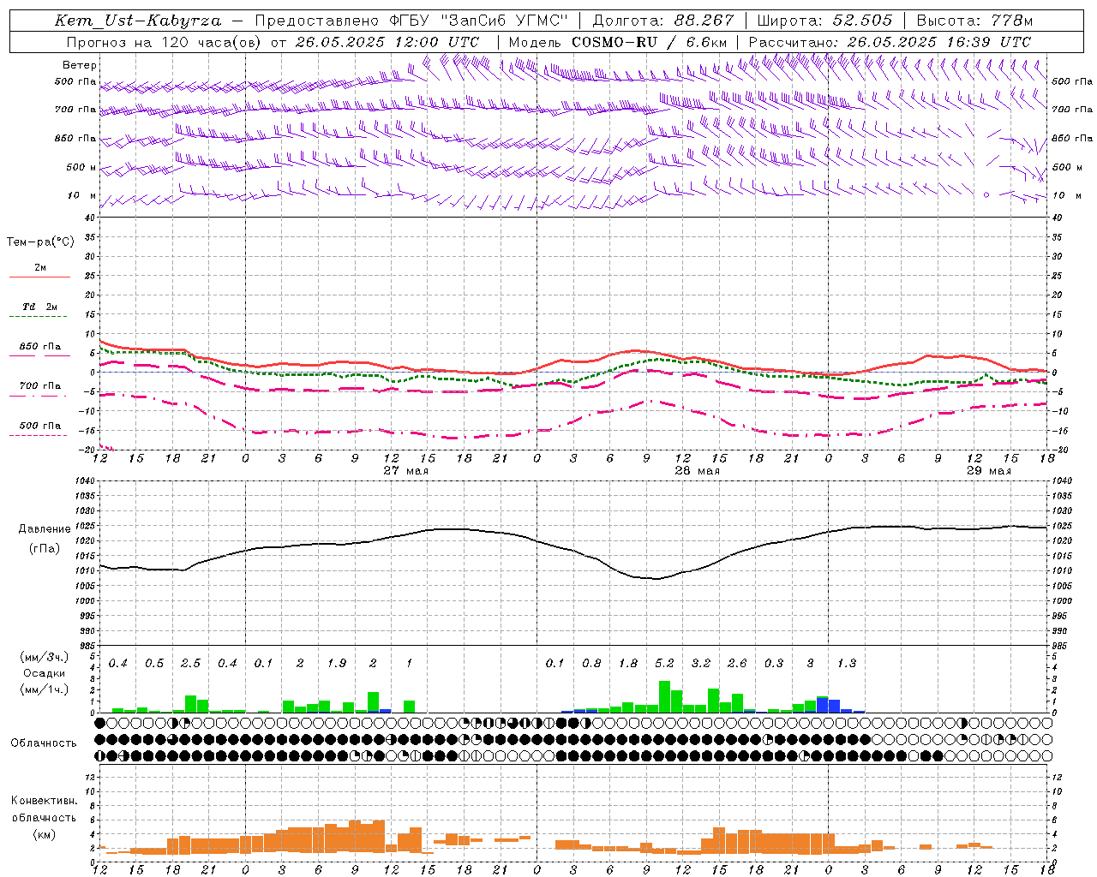1097x877 pixels.
Task: Click the forecast period text Прогноз на 120 часа(ов)
Action: (x=165, y=42)
